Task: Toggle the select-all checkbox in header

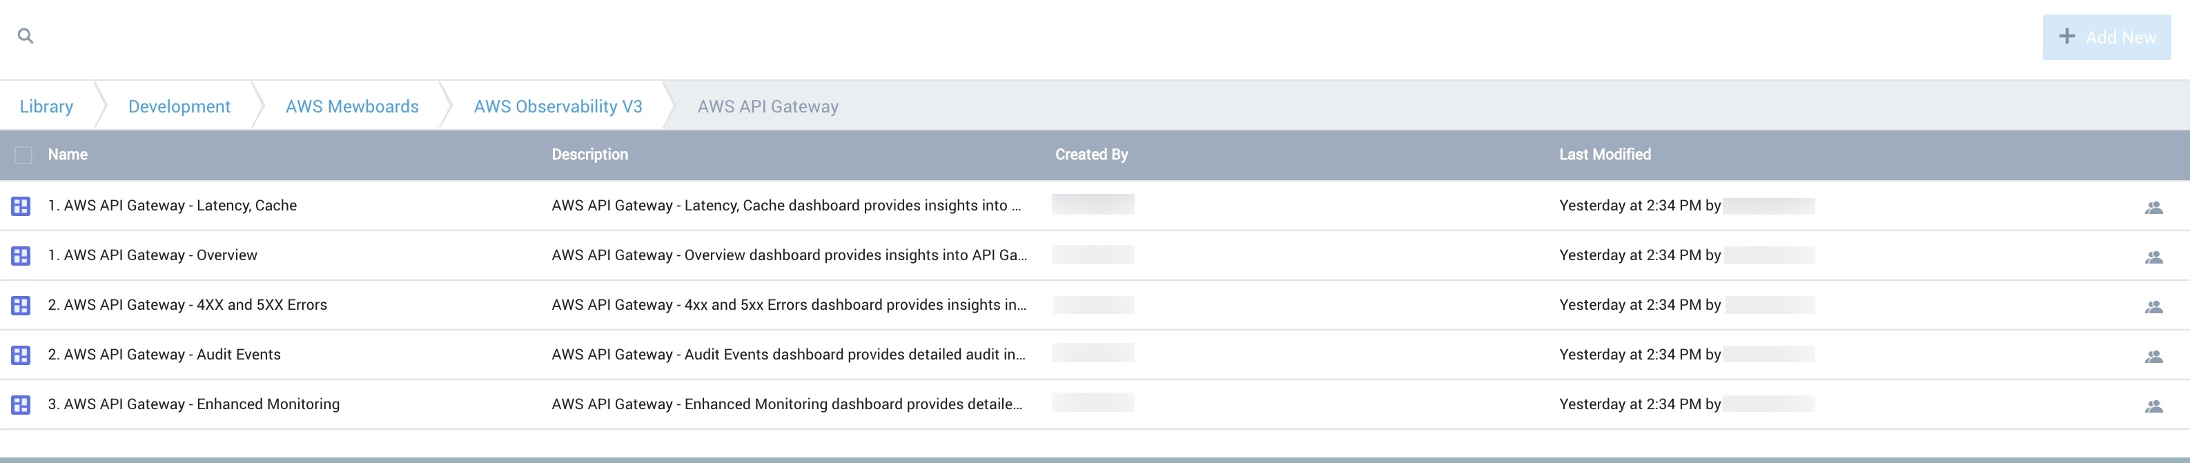Action: 23,155
